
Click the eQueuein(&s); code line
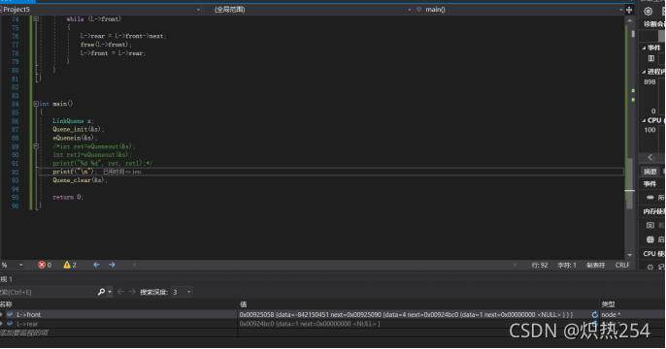coord(75,138)
